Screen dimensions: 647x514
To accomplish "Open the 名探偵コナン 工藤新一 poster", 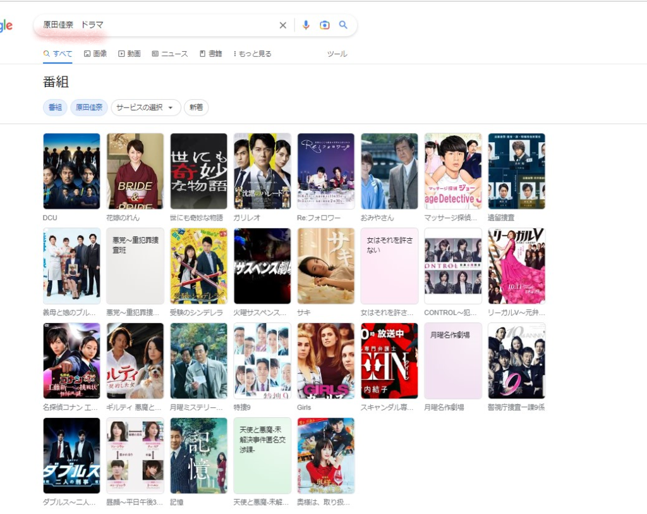I will coord(72,361).
